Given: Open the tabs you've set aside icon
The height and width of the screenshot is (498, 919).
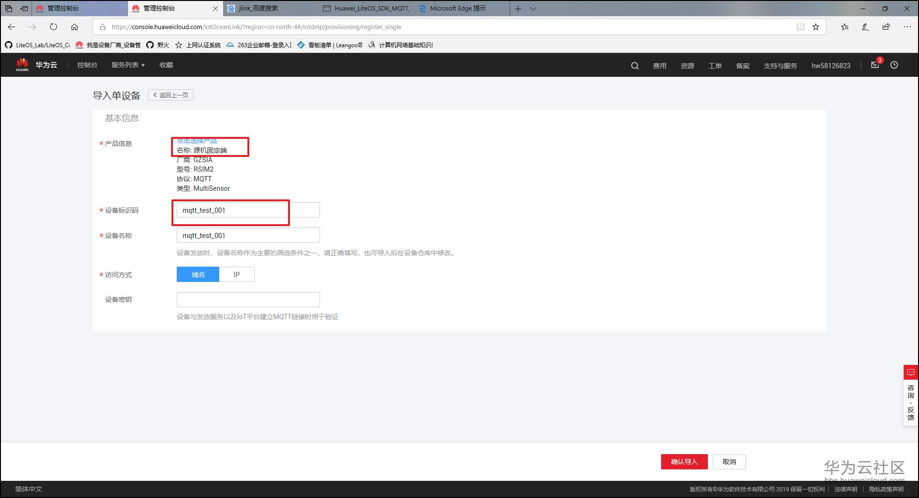Looking at the screenshot, I should click(8, 8).
